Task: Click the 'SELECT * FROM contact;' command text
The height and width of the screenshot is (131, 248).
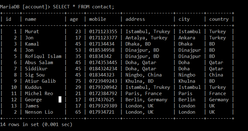Action: tap(84, 7)
